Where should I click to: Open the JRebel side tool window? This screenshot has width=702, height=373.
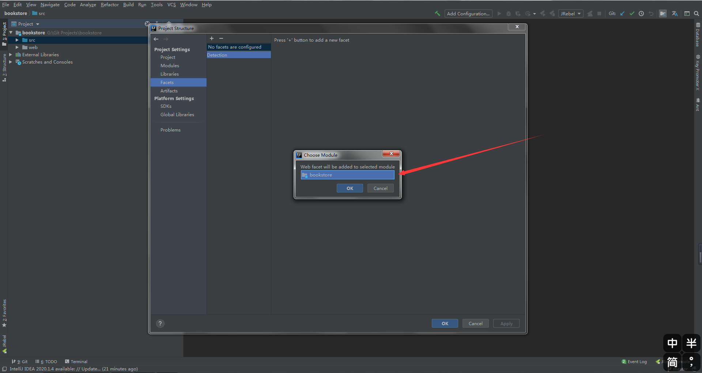coord(4,344)
